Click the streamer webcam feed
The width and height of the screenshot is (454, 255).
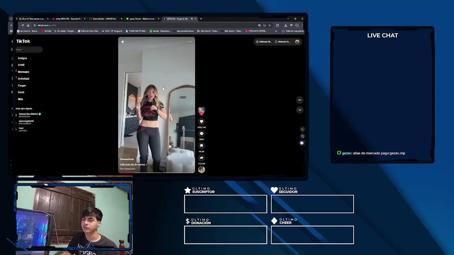(74, 217)
